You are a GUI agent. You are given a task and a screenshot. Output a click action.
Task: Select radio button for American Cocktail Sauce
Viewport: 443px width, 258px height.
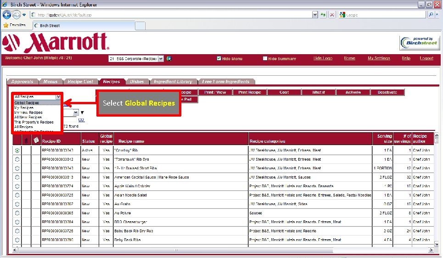(x=17, y=177)
